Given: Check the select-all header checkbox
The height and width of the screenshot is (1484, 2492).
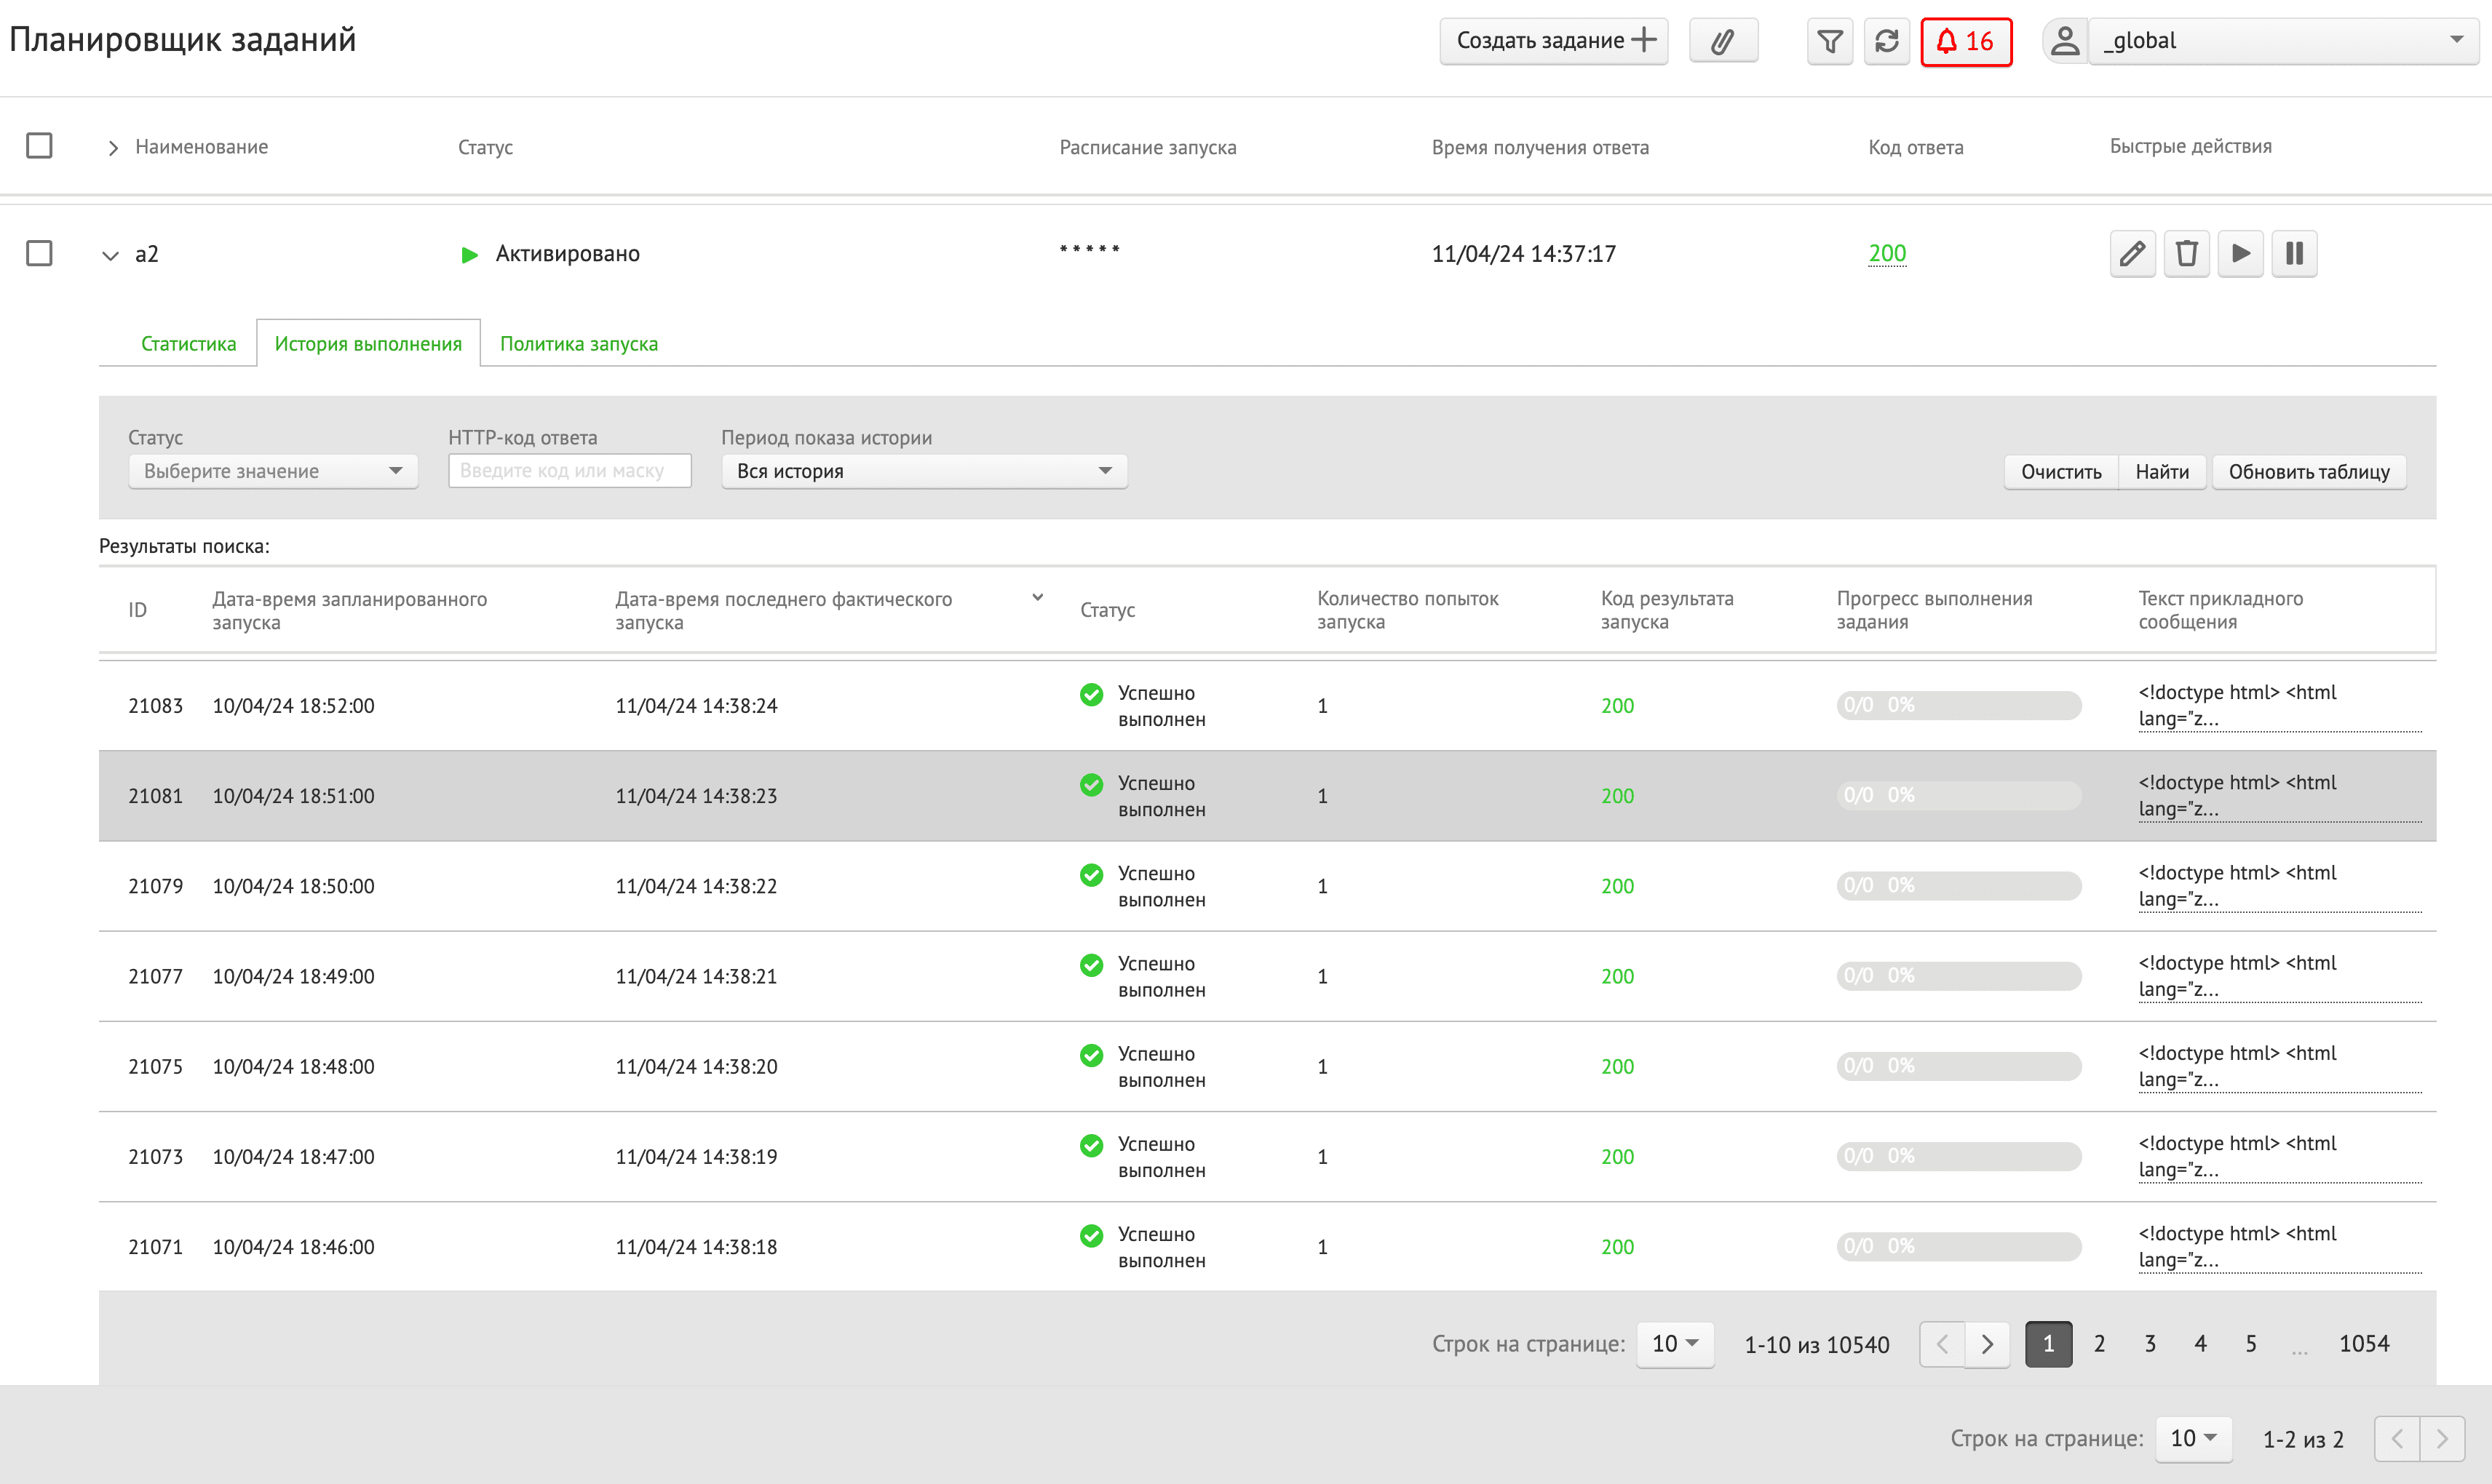Looking at the screenshot, I should pos(39,146).
